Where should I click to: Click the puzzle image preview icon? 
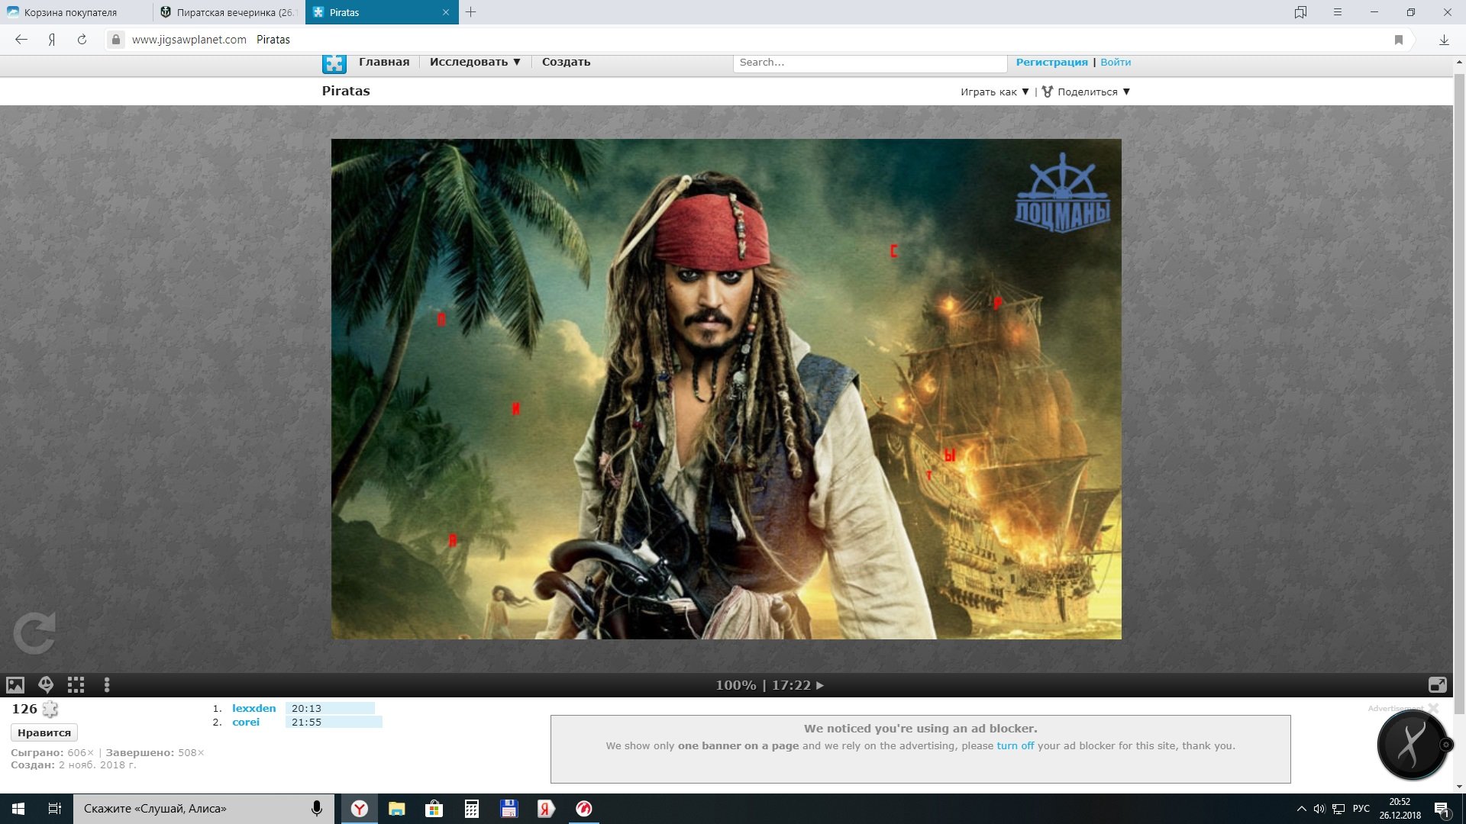pyautogui.click(x=15, y=685)
